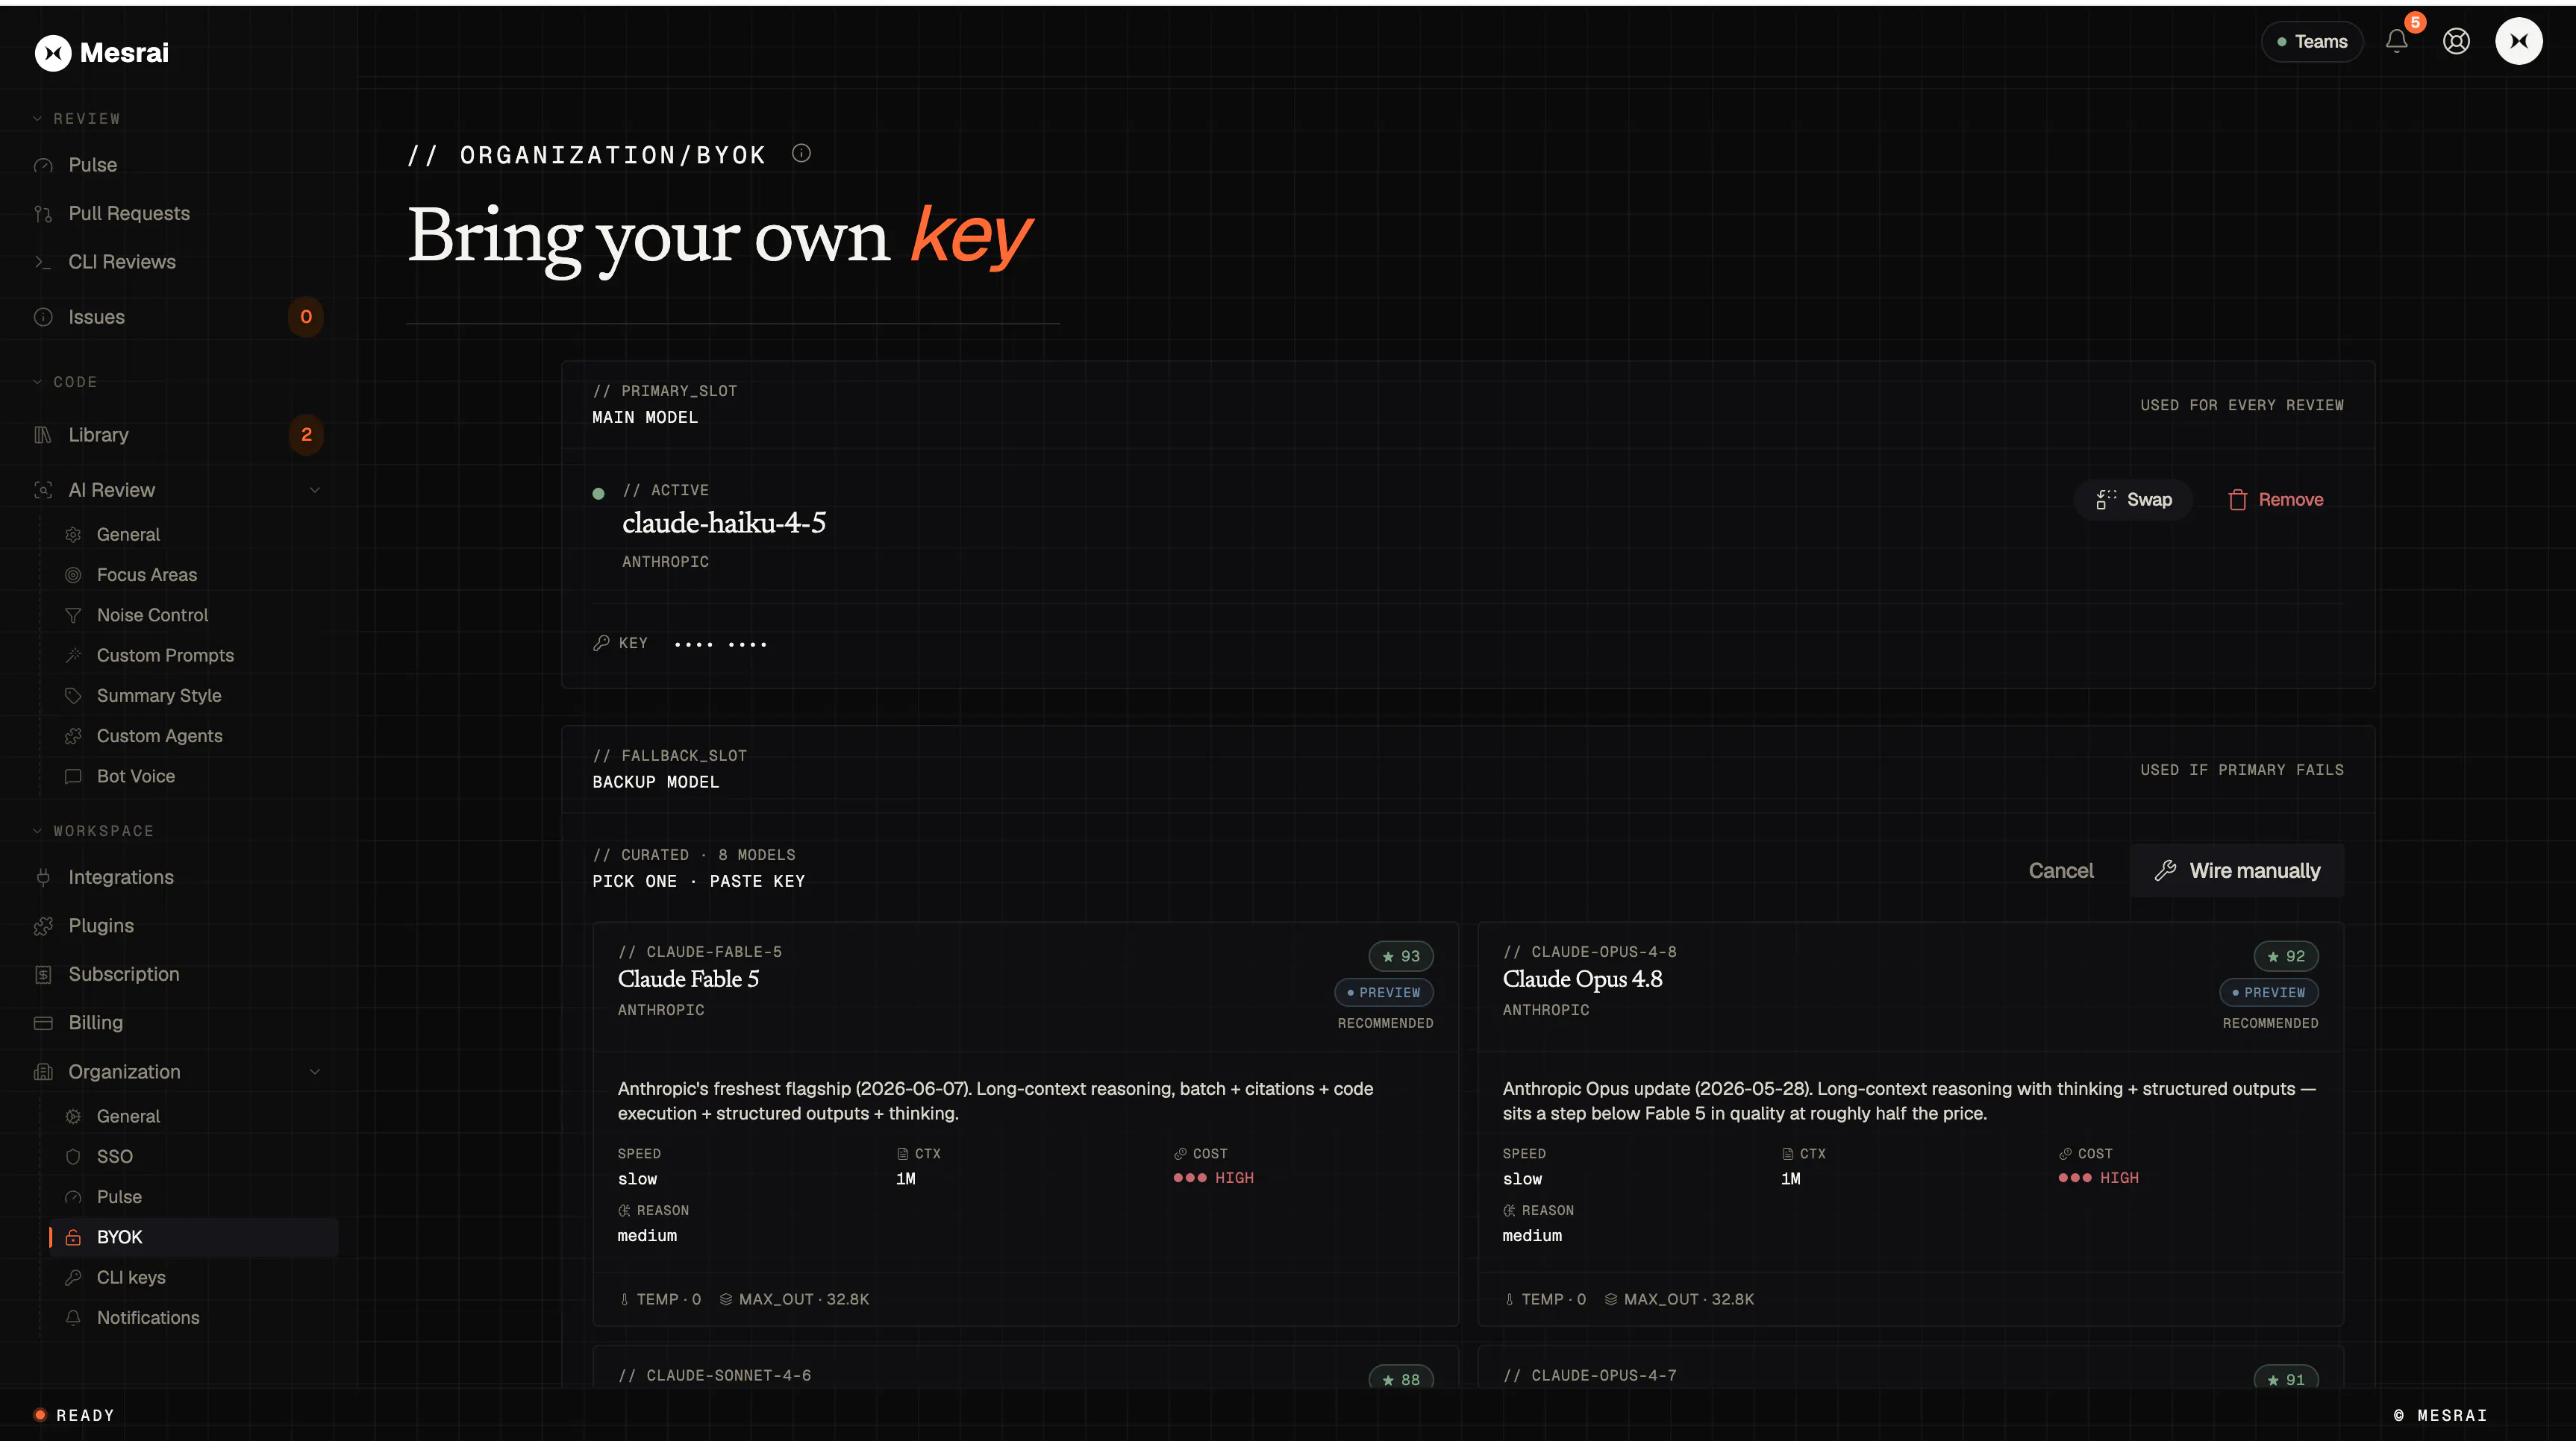Click the Issues count badge 0

306,317
